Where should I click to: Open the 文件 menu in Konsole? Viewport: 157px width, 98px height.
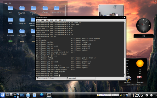click(38, 20)
